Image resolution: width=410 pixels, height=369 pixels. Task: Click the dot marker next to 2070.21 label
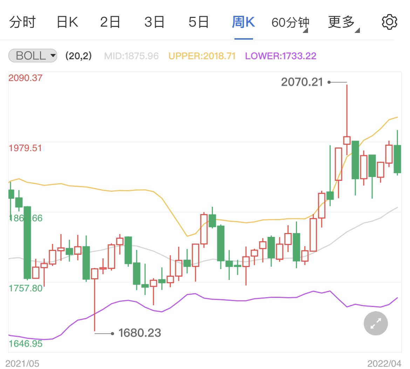[x=329, y=82]
